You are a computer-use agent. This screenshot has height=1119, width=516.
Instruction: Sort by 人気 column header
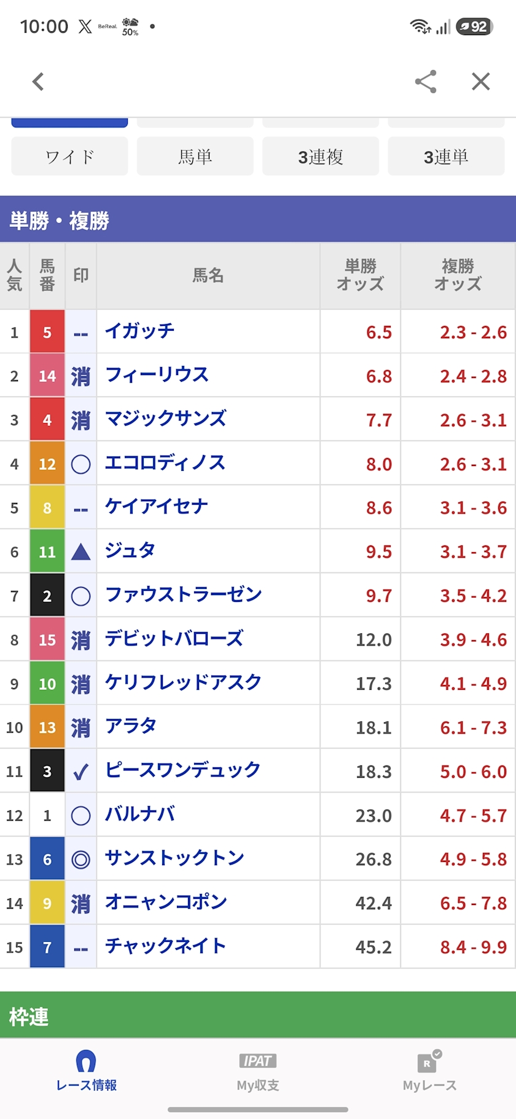[15, 275]
